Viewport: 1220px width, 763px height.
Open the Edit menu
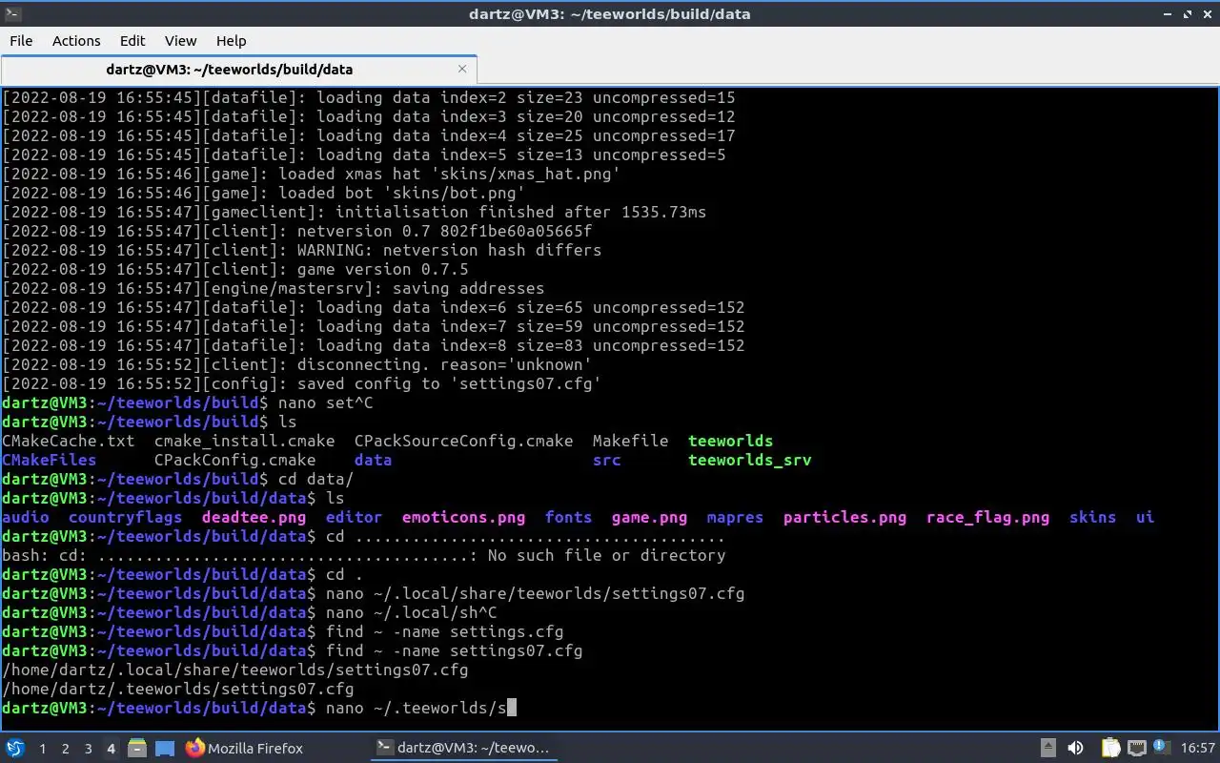tap(132, 40)
